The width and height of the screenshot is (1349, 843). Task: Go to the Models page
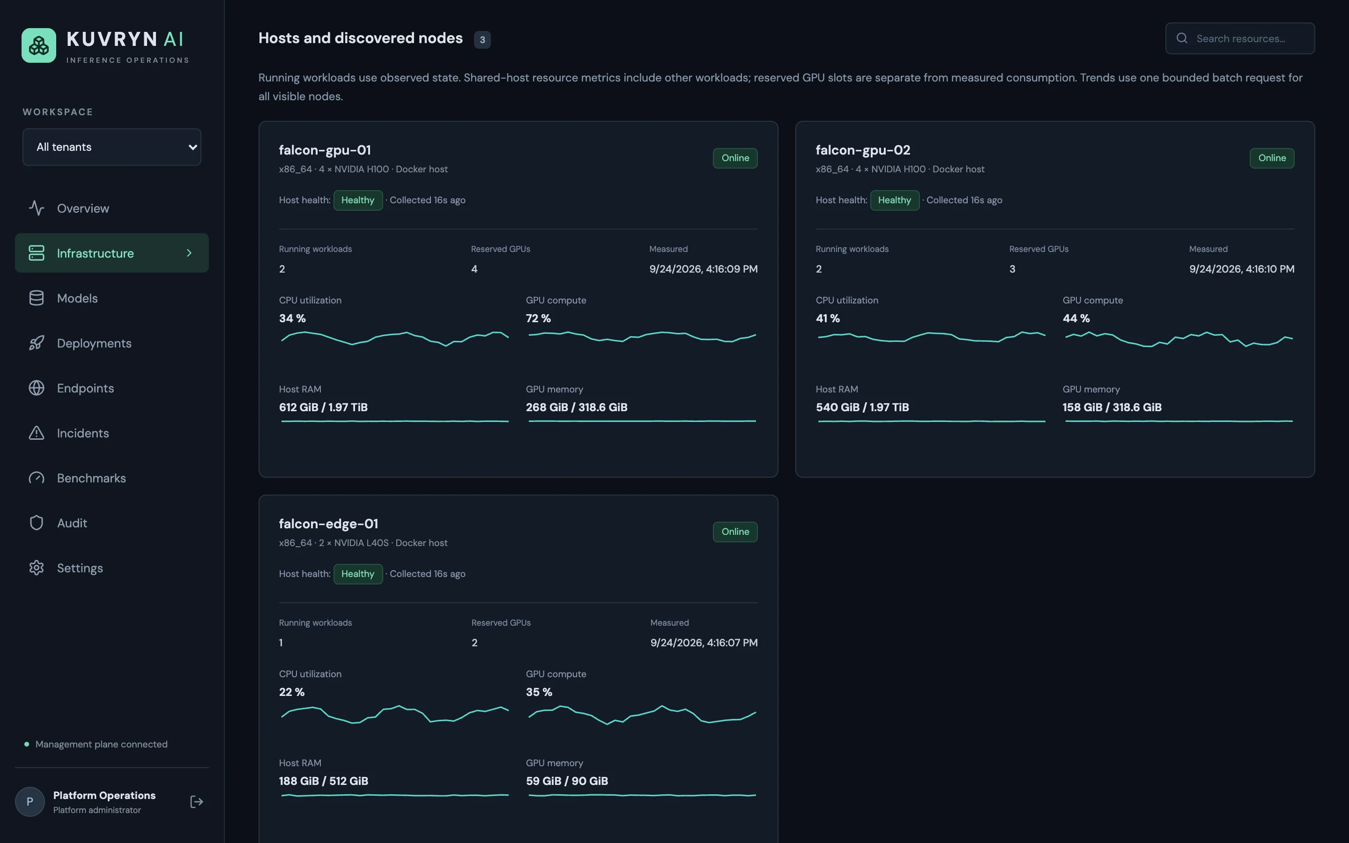[x=111, y=298]
